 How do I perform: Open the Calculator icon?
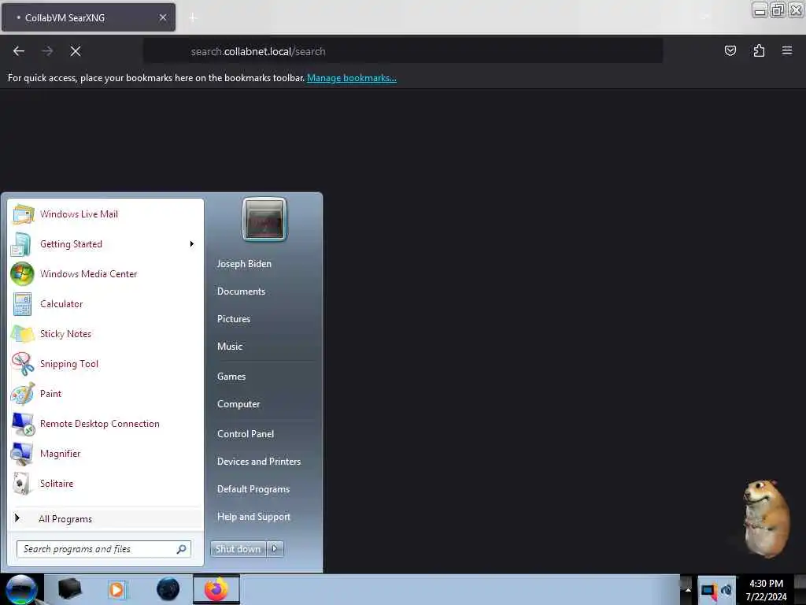click(x=22, y=304)
